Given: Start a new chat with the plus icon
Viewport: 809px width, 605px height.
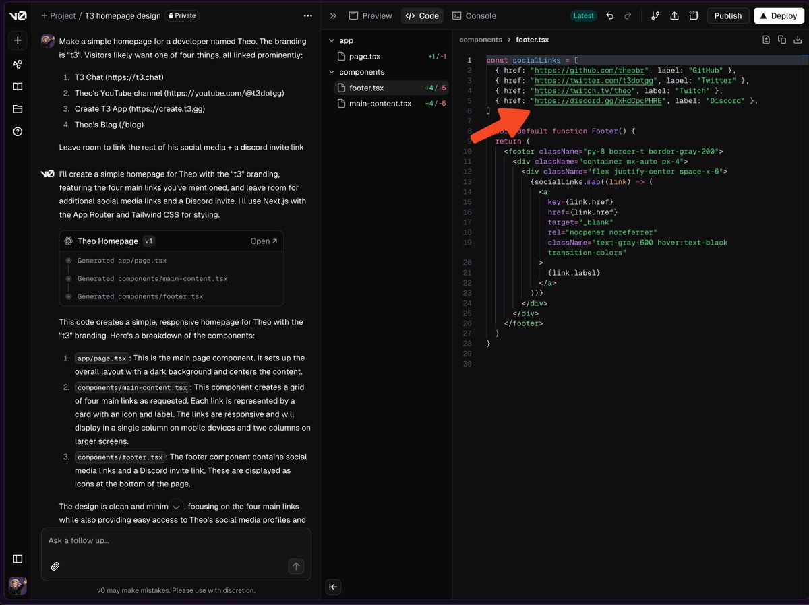Looking at the screenshot, I should 18,40.
